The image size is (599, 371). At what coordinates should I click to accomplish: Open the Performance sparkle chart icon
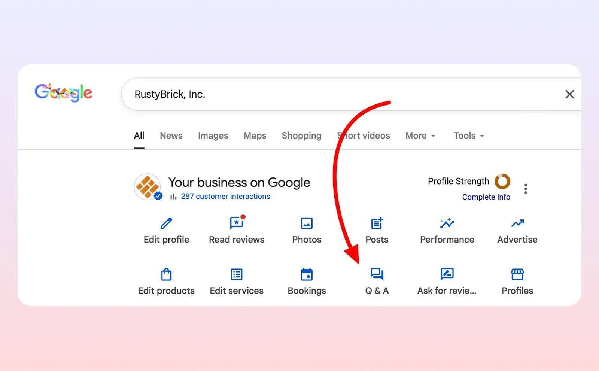[447, 223]
